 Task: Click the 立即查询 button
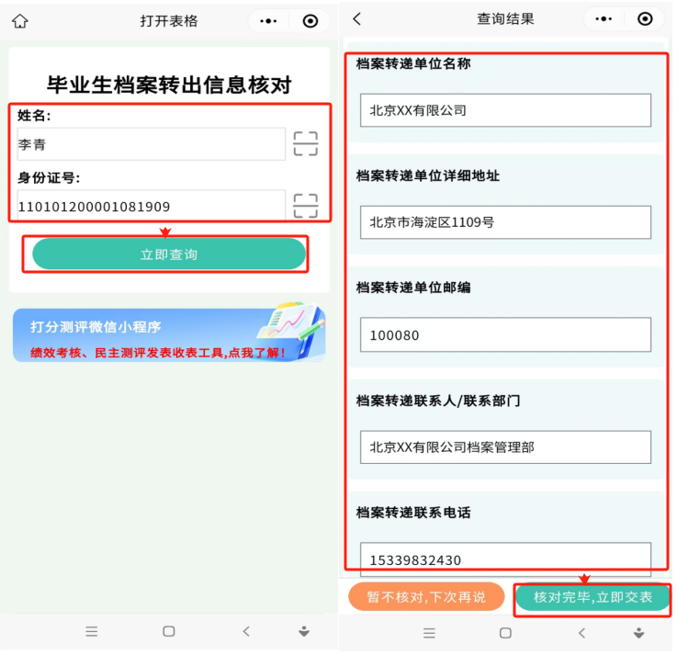(169, 254)
